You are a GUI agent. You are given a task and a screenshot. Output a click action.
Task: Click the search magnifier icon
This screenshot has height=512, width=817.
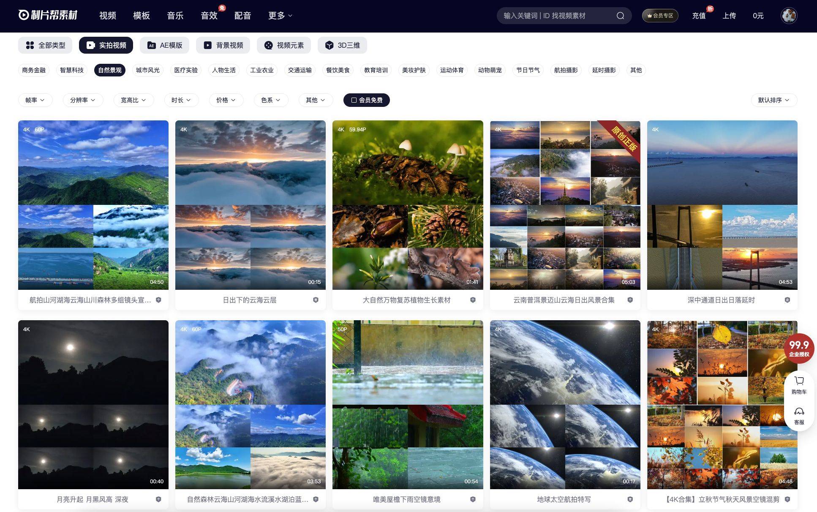click(620, 16)
